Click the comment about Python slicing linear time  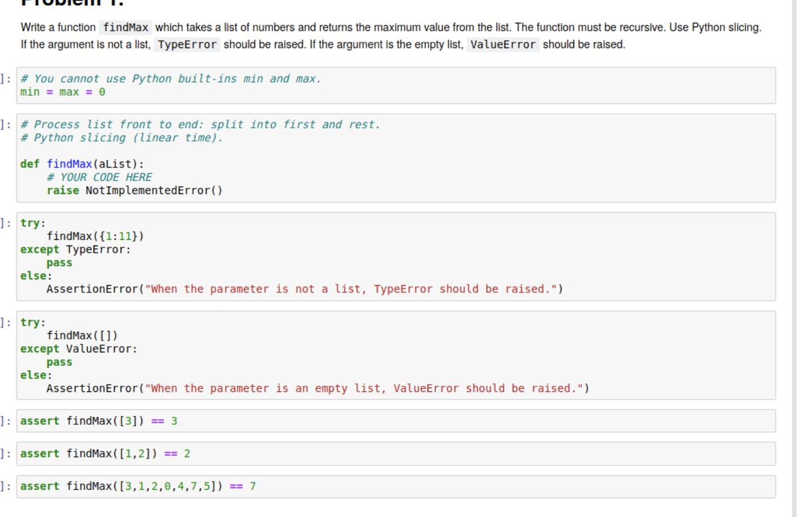click(x=122, y=137)
